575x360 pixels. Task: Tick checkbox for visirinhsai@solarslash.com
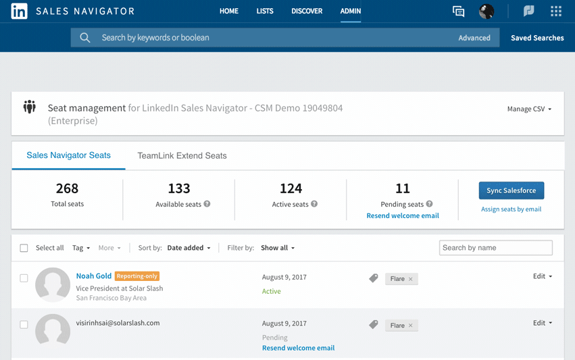coord(24,325)
